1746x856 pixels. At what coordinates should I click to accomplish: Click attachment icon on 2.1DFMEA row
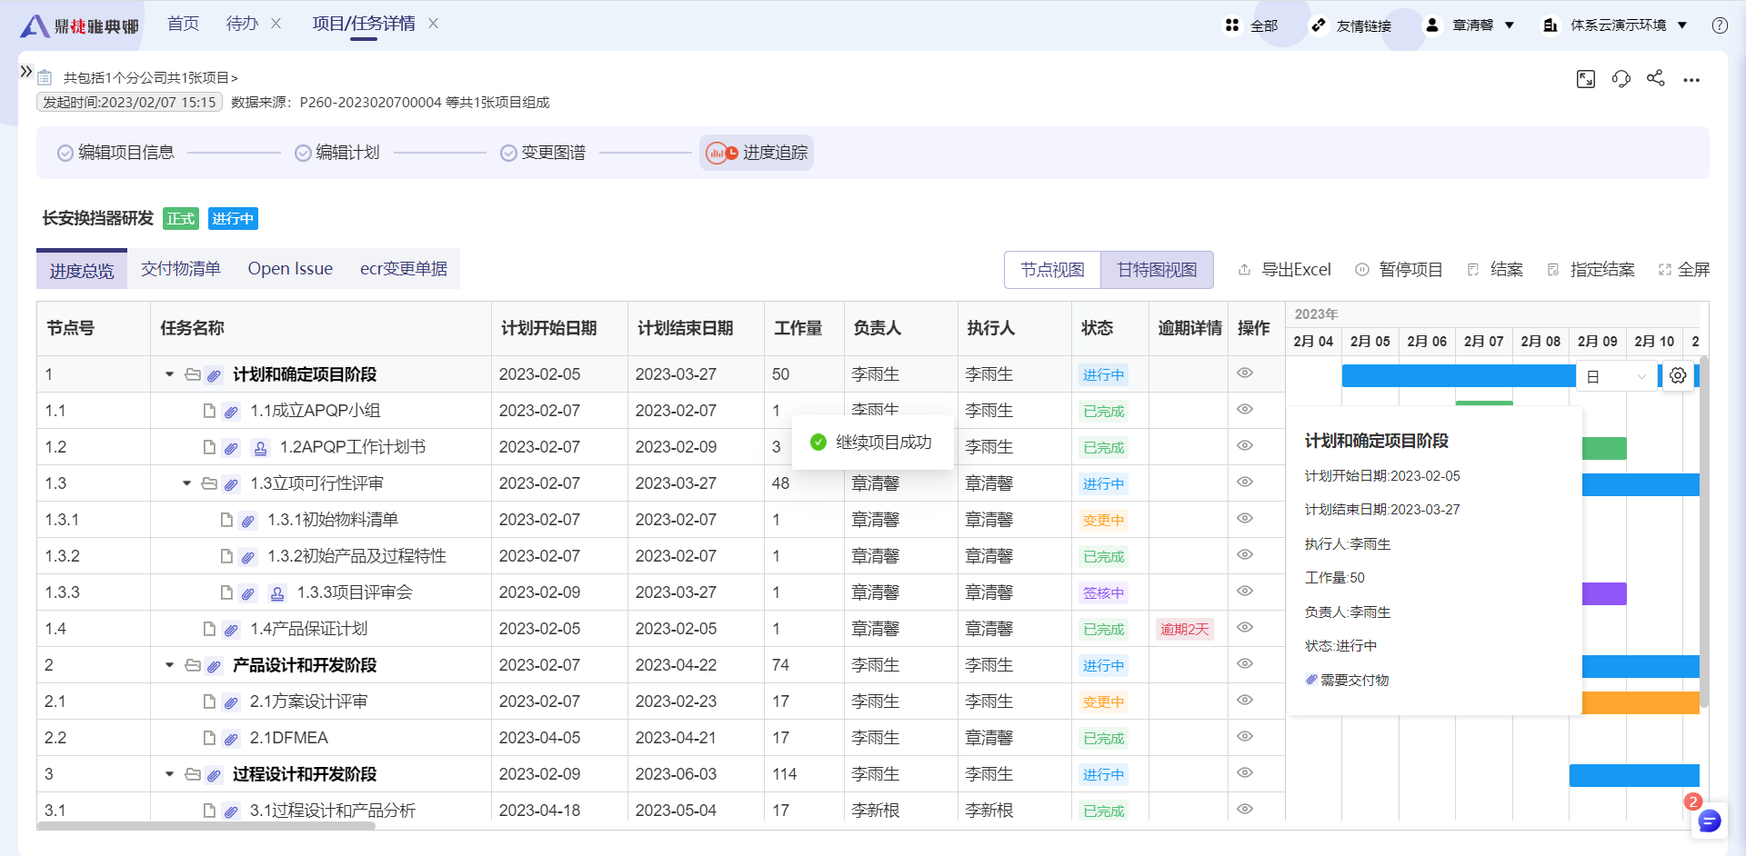pyautogui.click(x=231, y=739)
